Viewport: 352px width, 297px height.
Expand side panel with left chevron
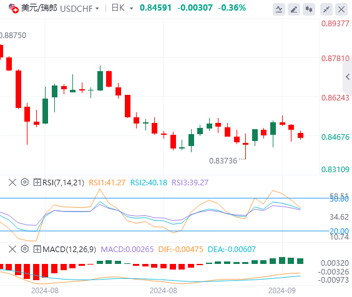[x=348, y=77]
